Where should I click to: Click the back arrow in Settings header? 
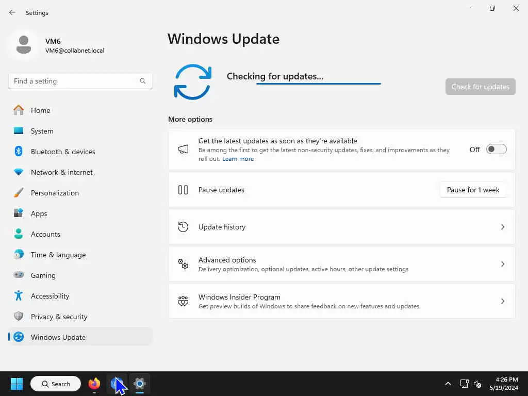(x=12, y=12)
